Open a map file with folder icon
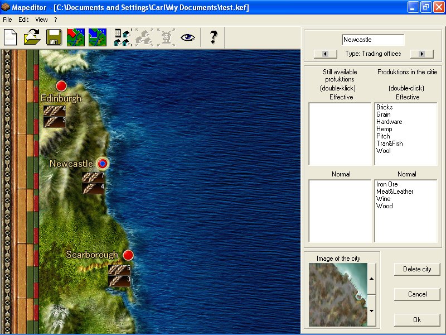This screenshot has height=335, width=446. [x=32, y=37]
